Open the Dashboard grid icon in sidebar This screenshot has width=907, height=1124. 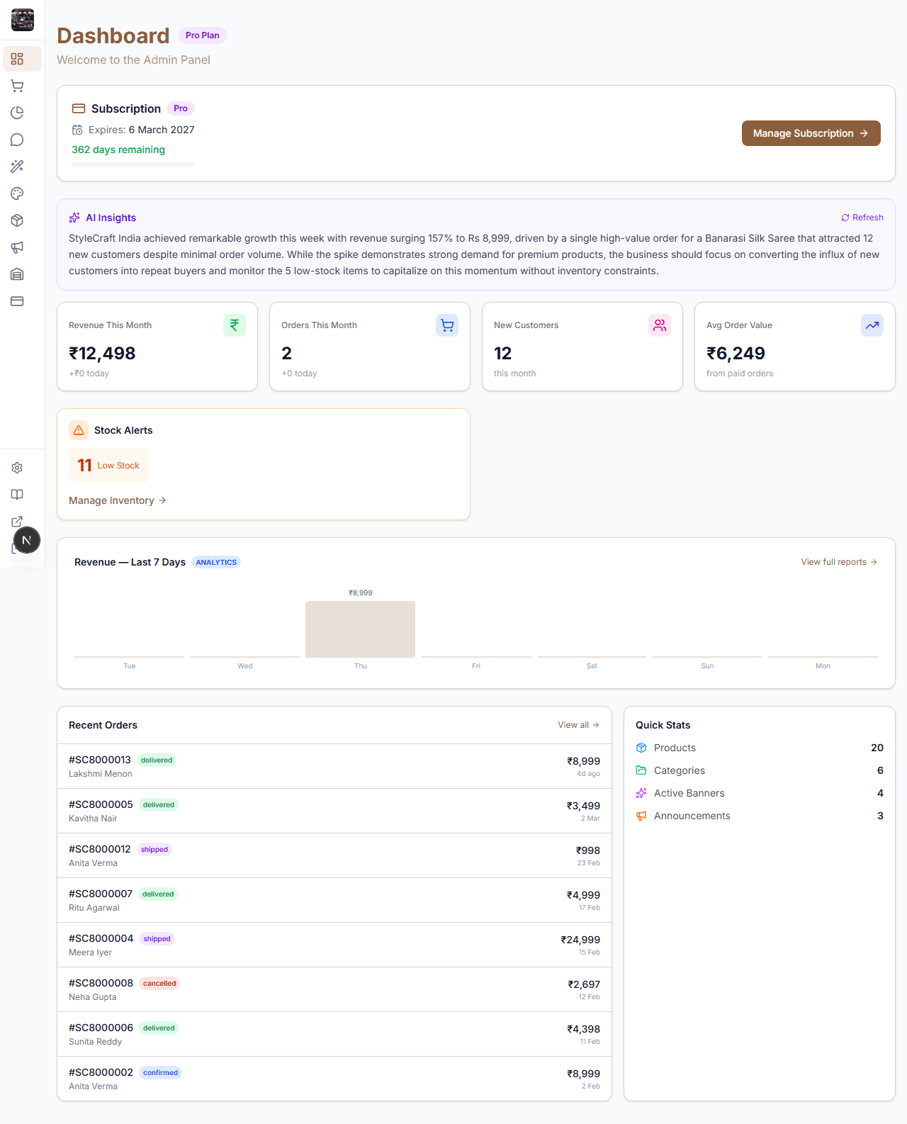17,59
